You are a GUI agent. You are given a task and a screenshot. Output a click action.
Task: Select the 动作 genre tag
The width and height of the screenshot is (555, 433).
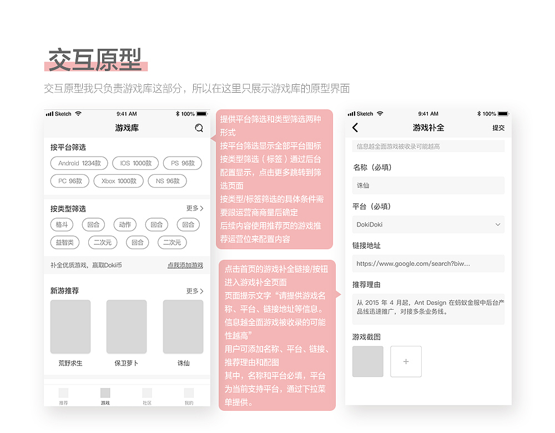pyautogui.click(x=125, y=225)
